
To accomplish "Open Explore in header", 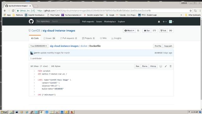I will pyautogui.click(x=121, y=22).
